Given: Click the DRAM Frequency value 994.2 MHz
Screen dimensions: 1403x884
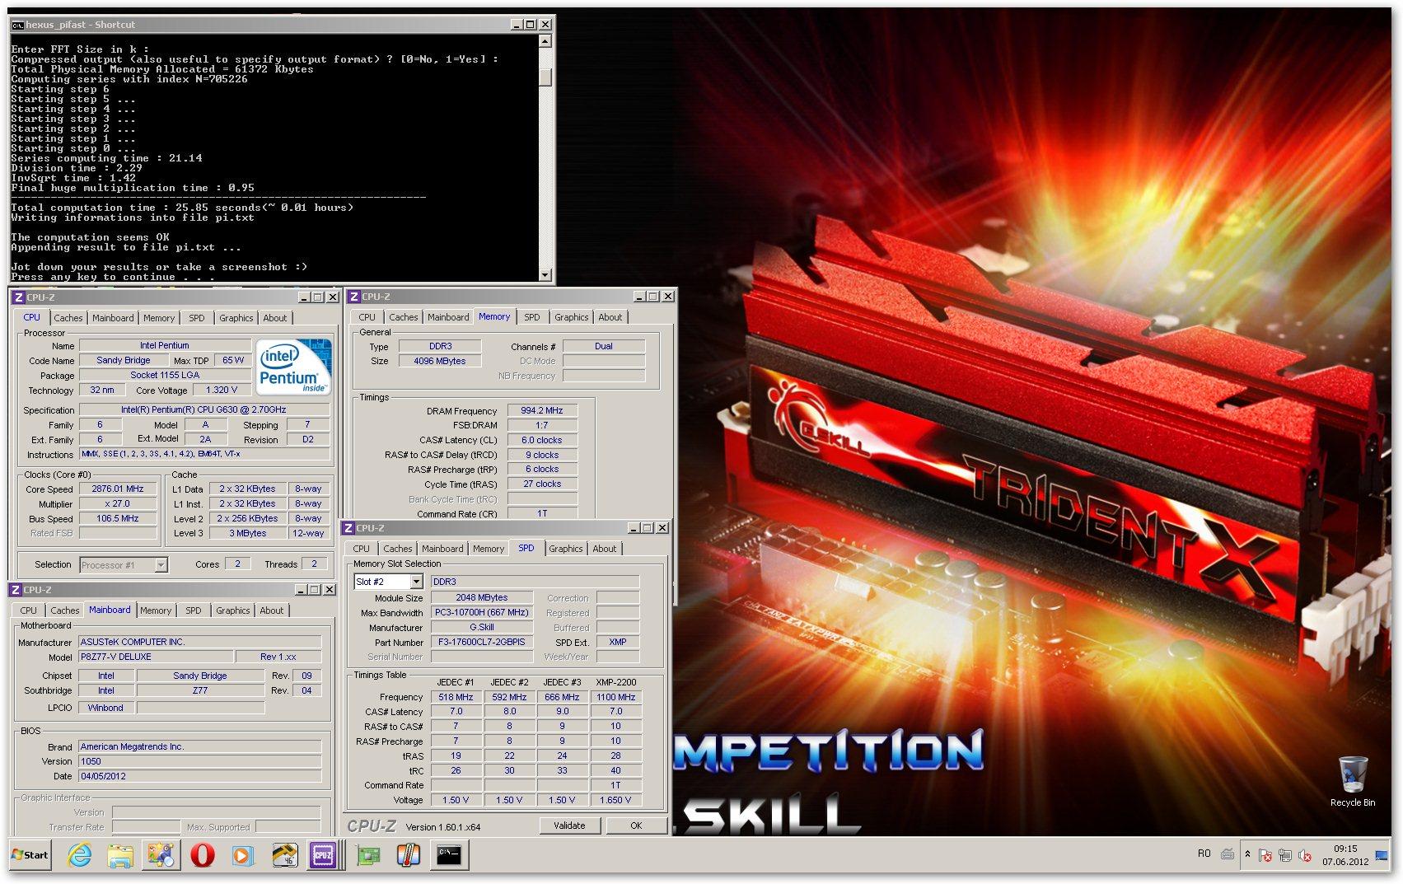Looking at the screenshot, I should (542, 410).
